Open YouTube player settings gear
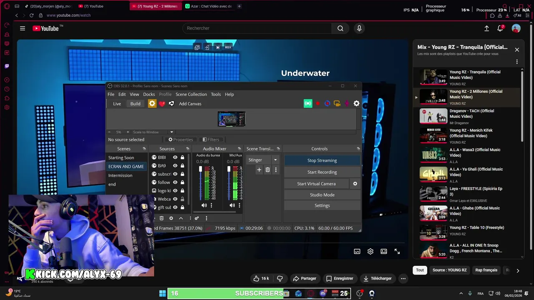 point(370,251)
